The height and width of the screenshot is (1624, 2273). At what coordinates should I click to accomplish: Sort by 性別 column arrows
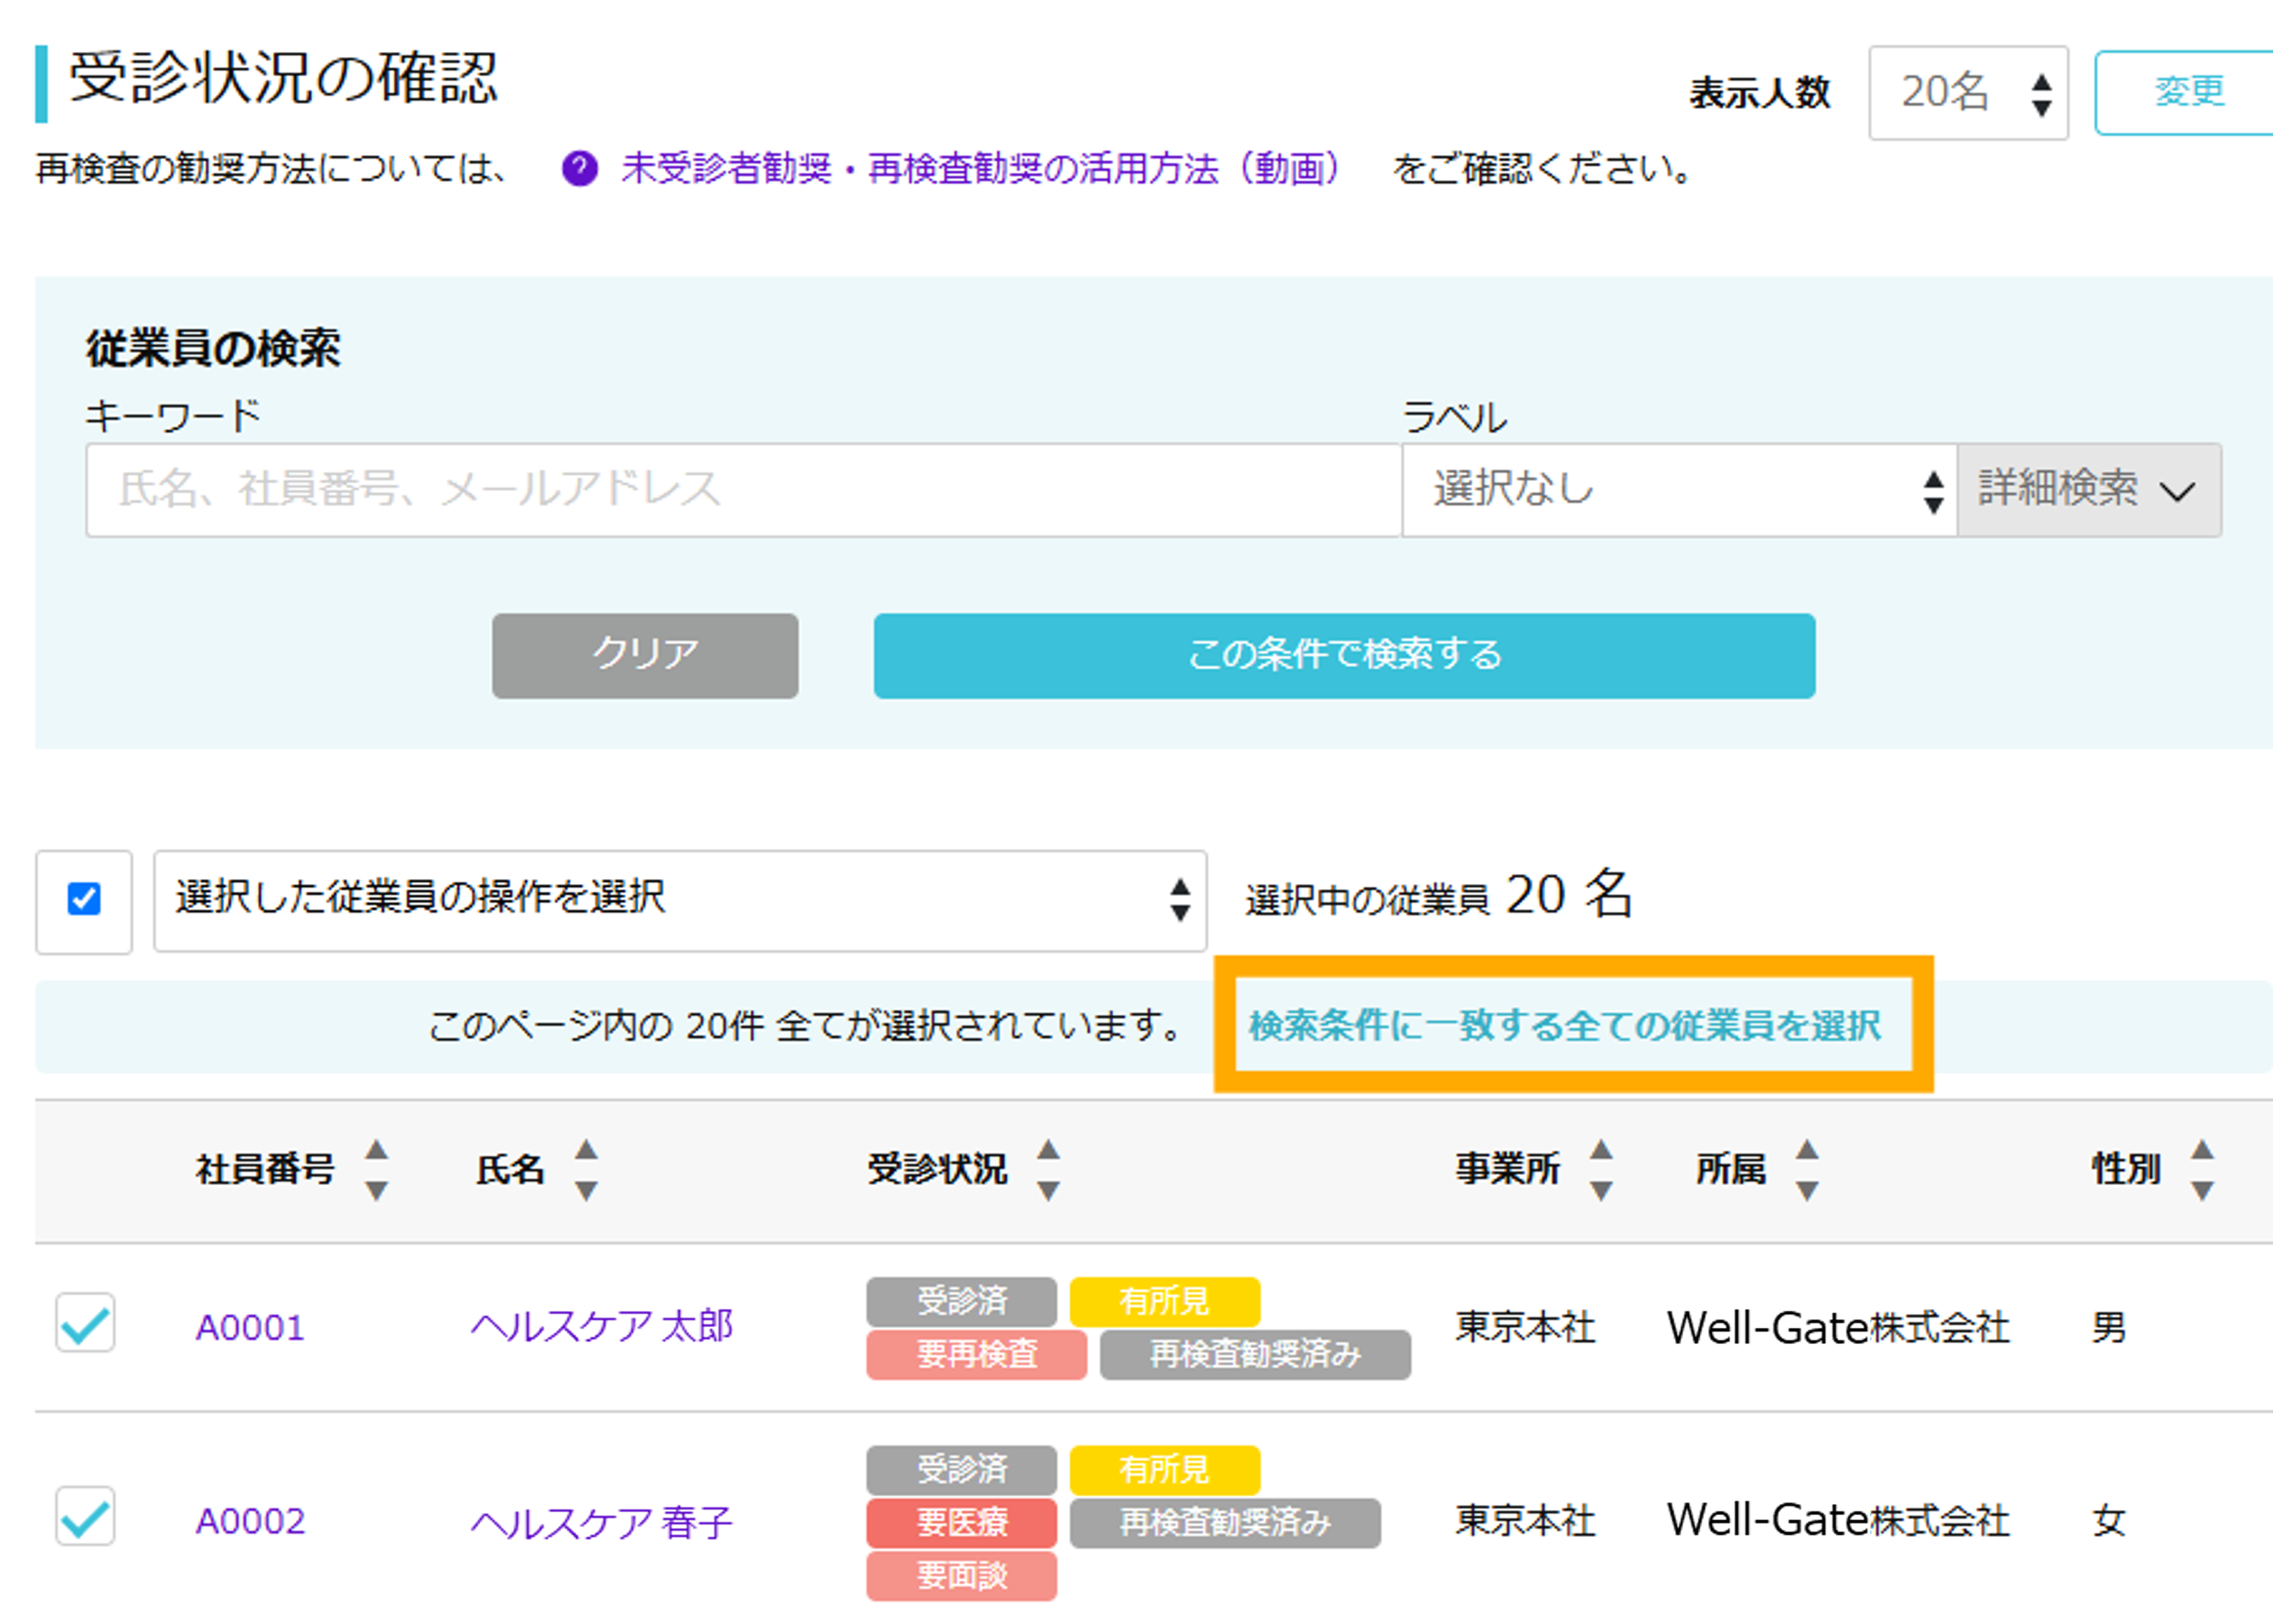pos(2203,1169)
